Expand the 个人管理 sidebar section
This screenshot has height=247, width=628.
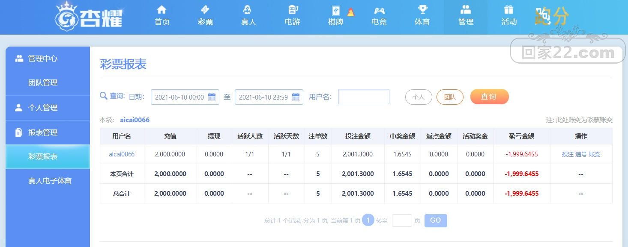48,108
